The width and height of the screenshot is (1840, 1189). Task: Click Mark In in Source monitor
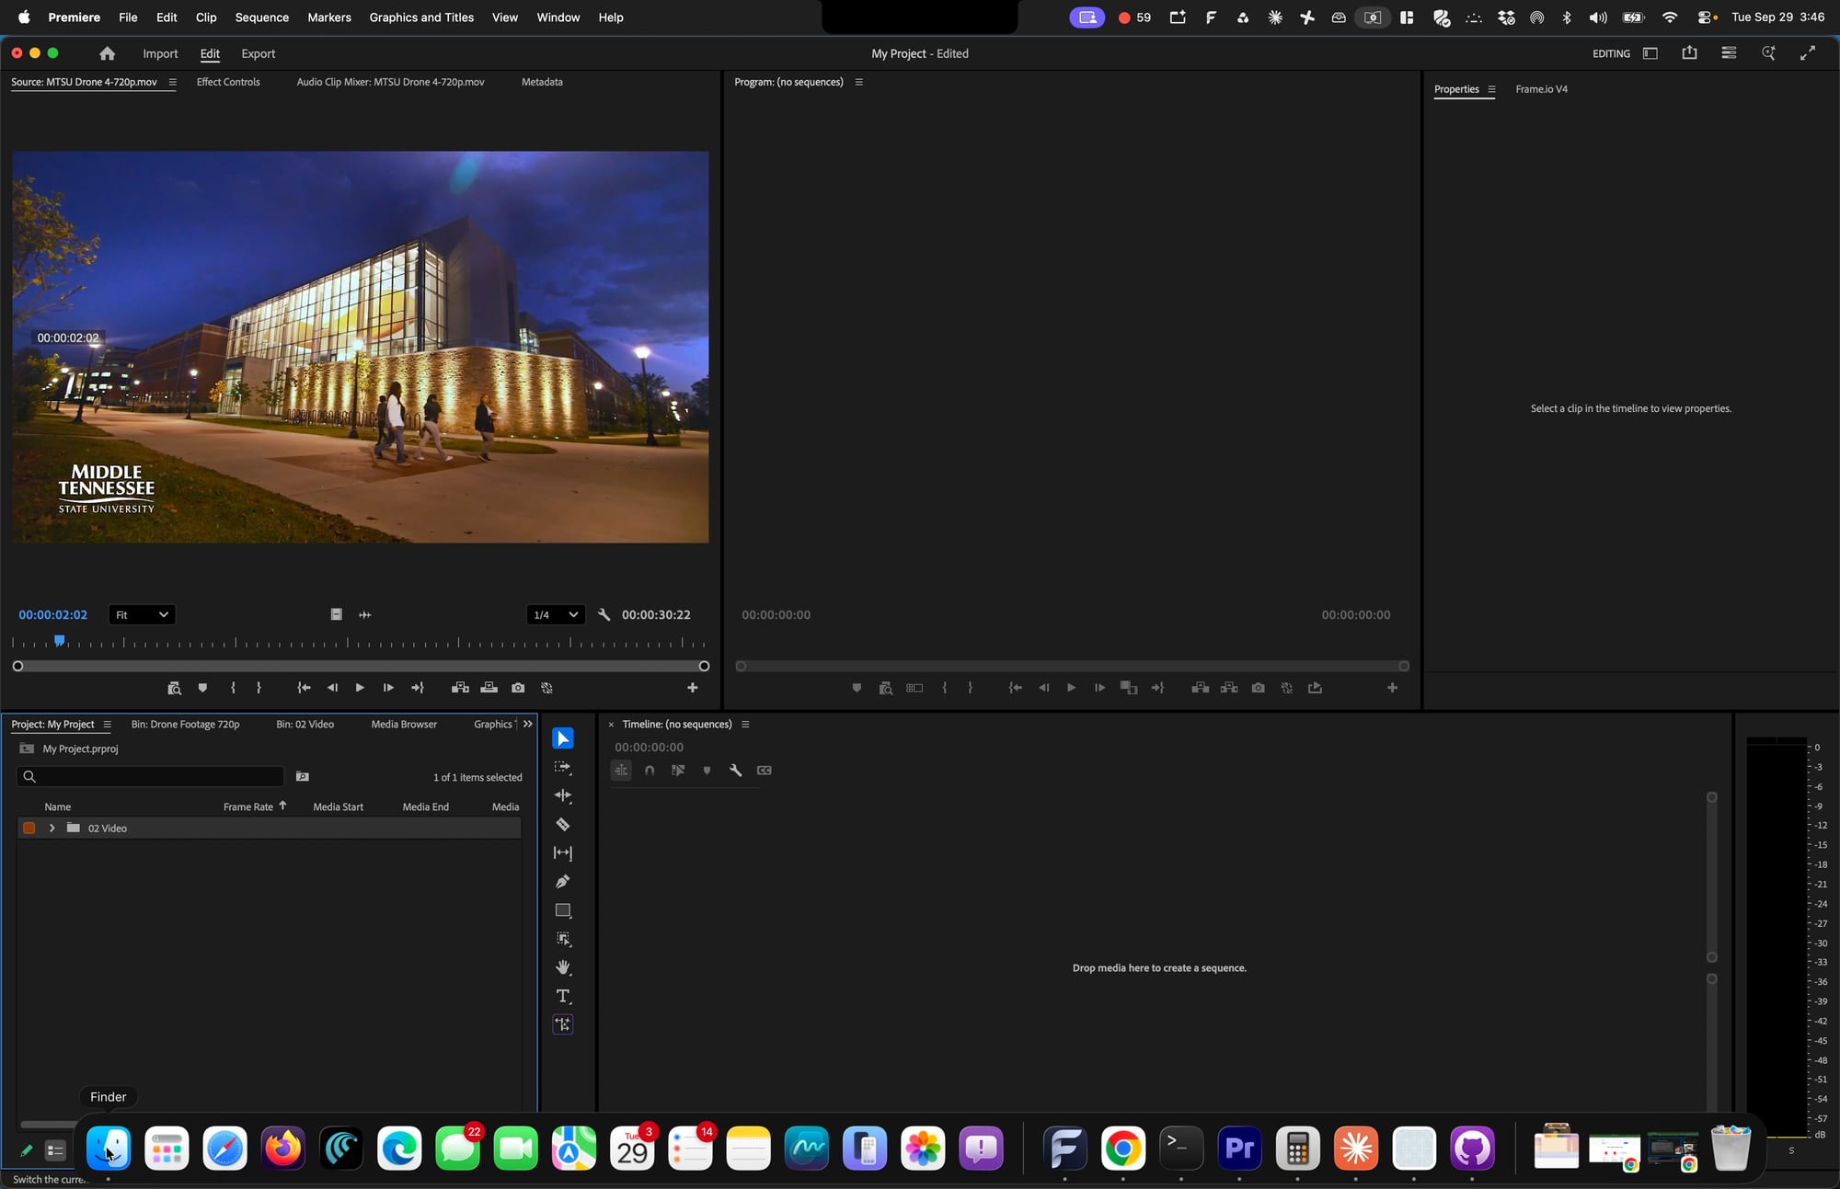[233, 688]
